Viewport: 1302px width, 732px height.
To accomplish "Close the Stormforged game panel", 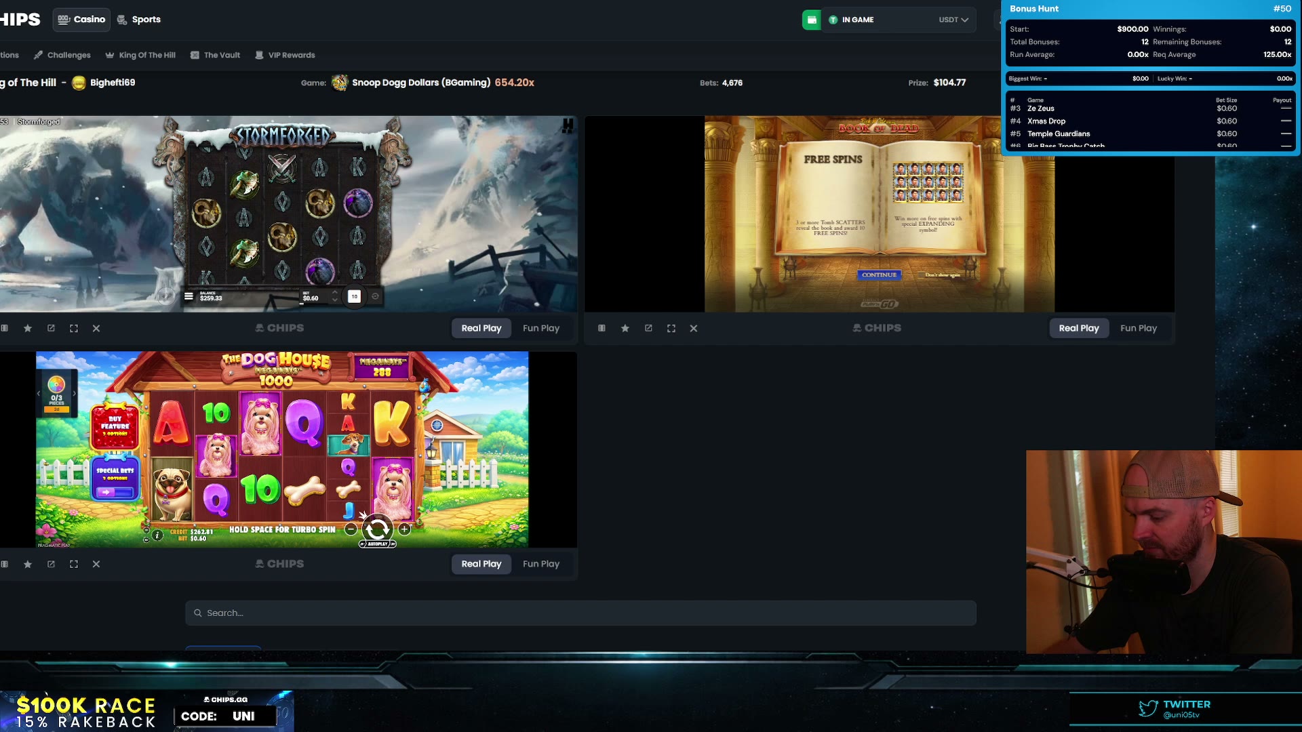I will (x=96, y=328).
